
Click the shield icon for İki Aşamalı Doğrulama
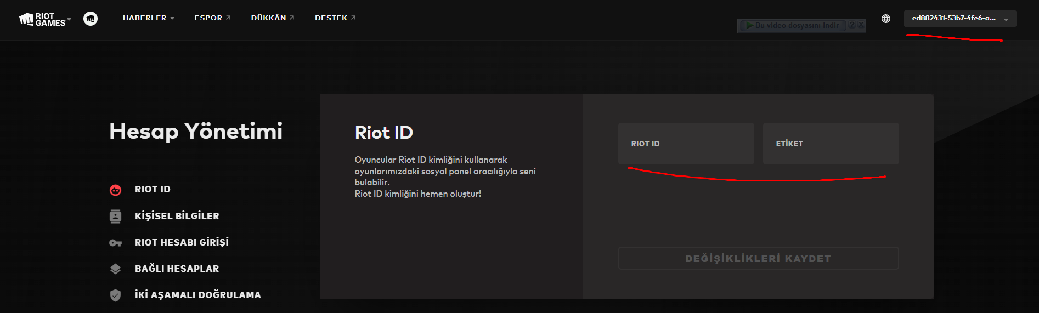(115, 295)
